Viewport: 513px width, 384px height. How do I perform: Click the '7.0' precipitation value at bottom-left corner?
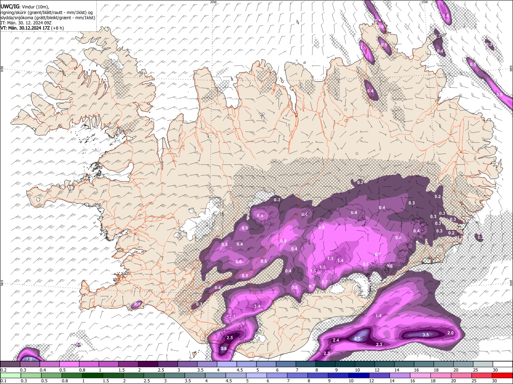pyautogui.click(x=29, y=360)
